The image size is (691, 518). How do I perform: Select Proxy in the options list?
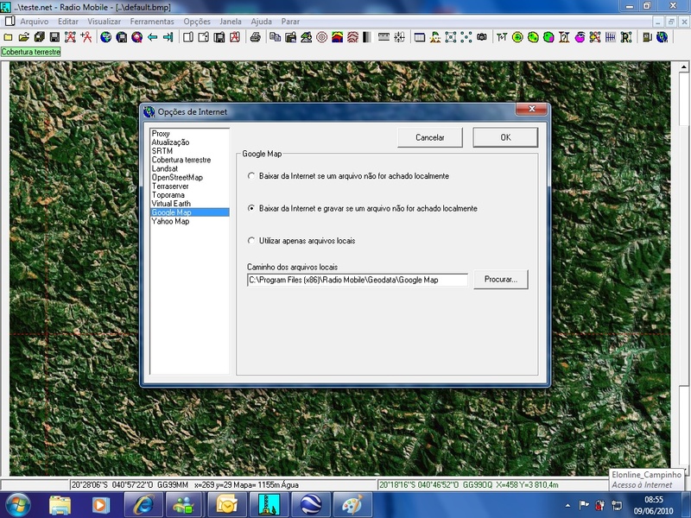[x=161, y=134]
